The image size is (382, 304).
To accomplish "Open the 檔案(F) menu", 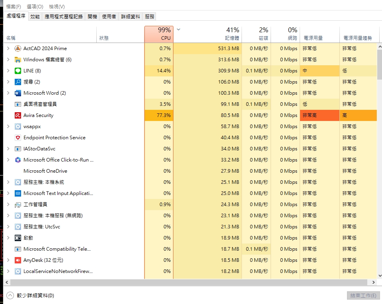I will [x=14, y=7].
